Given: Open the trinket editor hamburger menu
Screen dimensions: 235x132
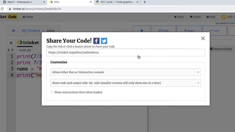Looking at the screenshot, I should point(11,43).
